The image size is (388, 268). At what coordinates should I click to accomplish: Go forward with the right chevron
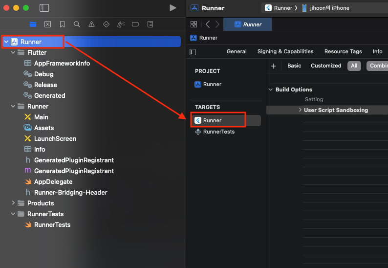click(217, 24)
